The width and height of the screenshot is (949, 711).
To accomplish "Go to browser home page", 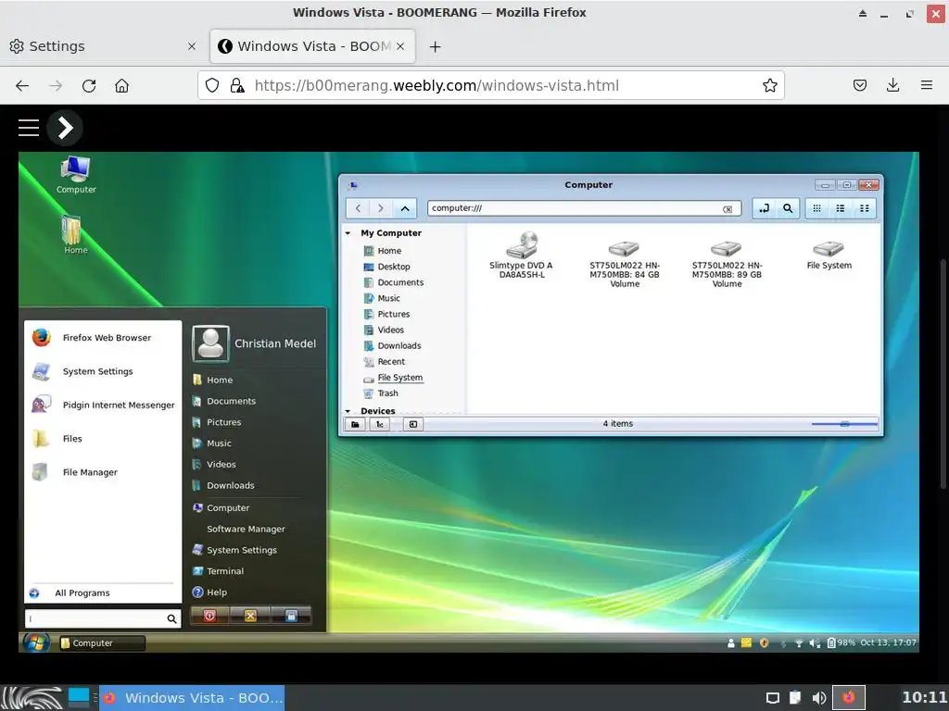I will (121, 85).
